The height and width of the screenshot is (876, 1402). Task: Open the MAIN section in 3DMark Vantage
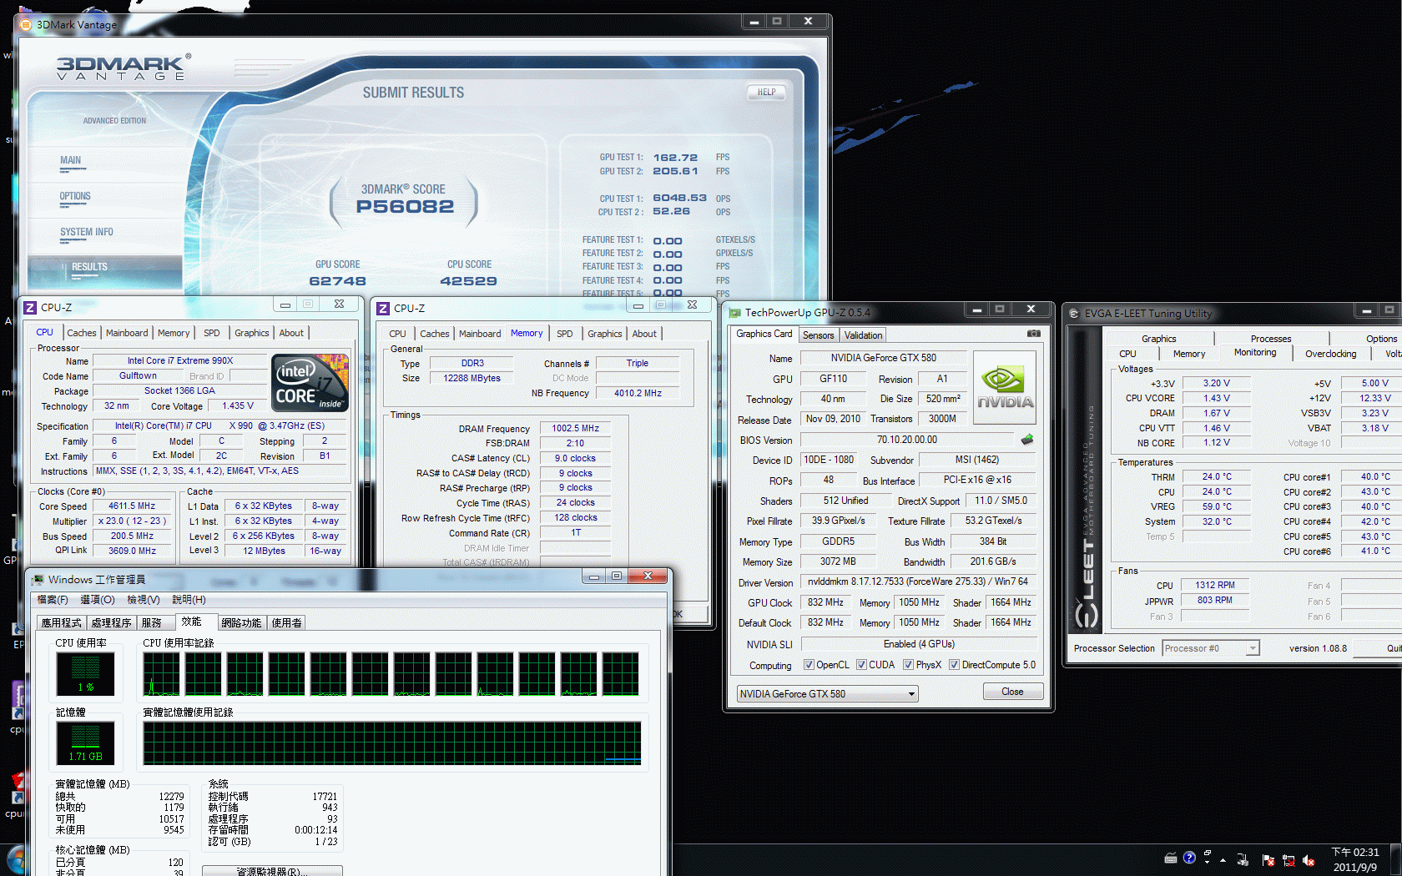coord(71,160)
